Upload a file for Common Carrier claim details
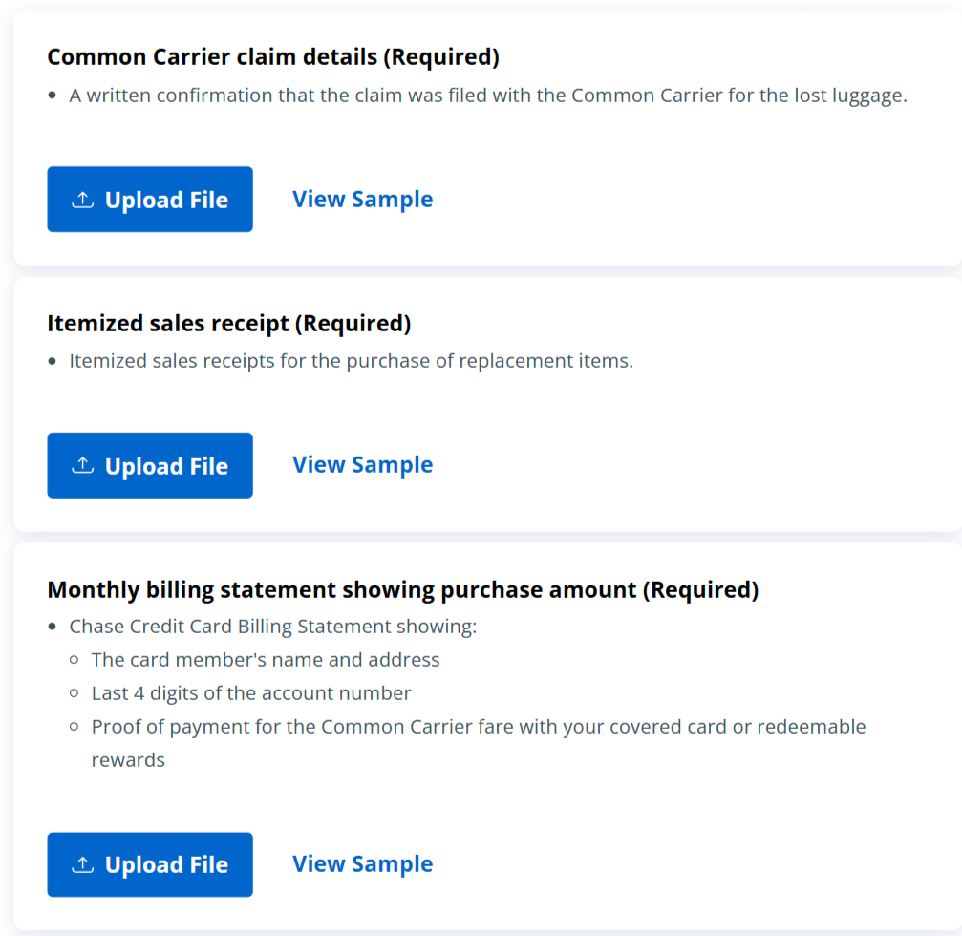The height and width of the screenshot is (936, 962). 150,200
